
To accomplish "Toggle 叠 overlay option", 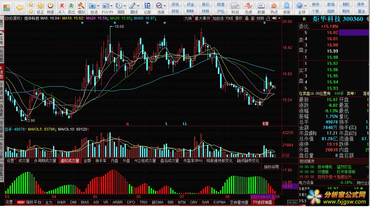I will coord(247,18).
